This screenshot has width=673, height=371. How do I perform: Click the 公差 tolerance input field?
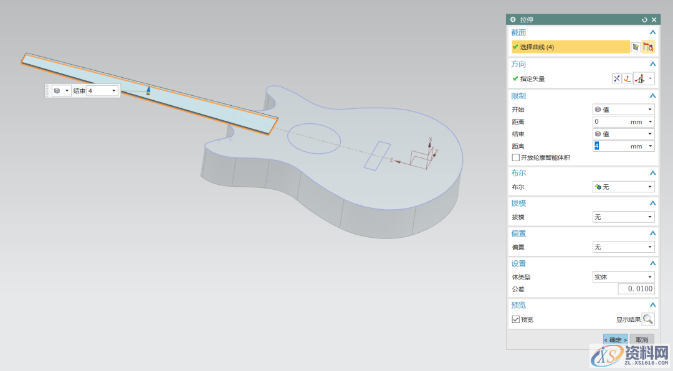636,289
